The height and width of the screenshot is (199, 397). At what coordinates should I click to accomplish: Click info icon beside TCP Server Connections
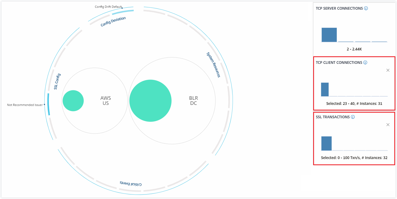366,8
